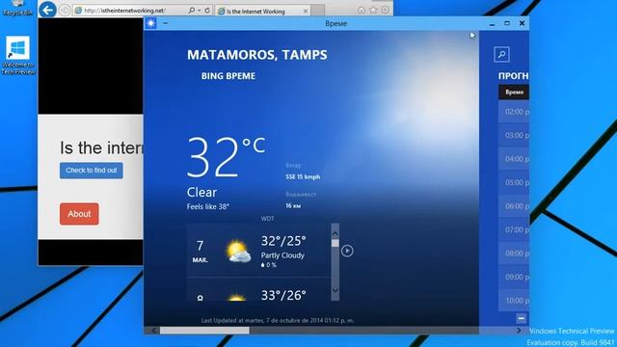Viewport: 617px width, 347px height.
Task: Select the 07:00 hourly forecast row
Action: click(x=514, y=229)
